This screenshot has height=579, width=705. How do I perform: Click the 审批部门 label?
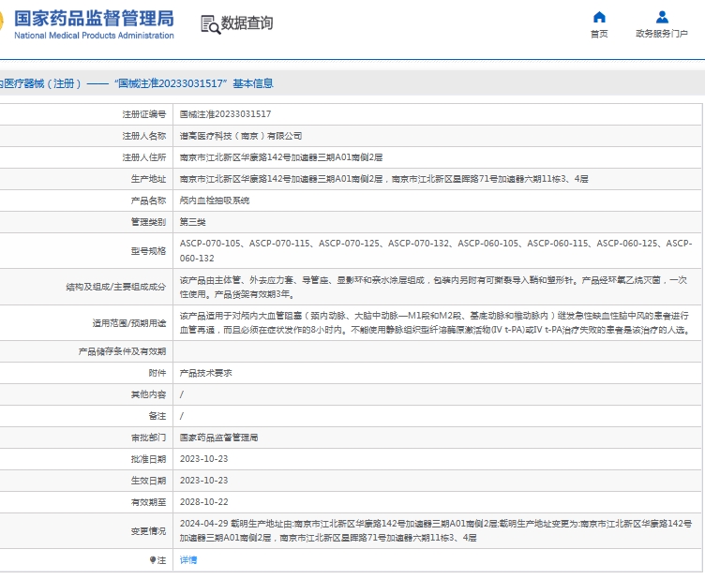tap(148, 438)
